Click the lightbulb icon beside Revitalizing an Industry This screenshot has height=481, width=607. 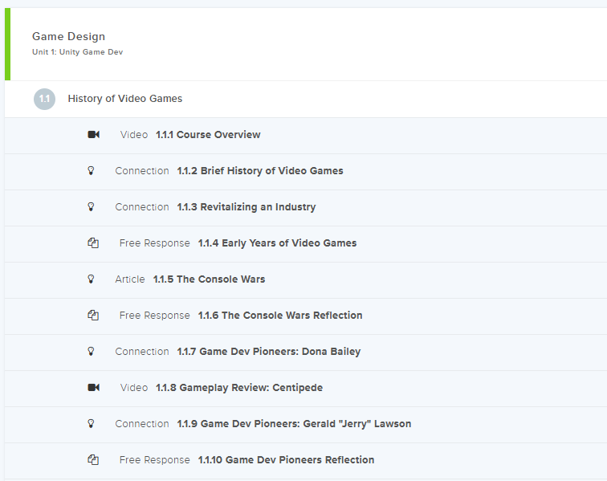(x=91, y=206)
